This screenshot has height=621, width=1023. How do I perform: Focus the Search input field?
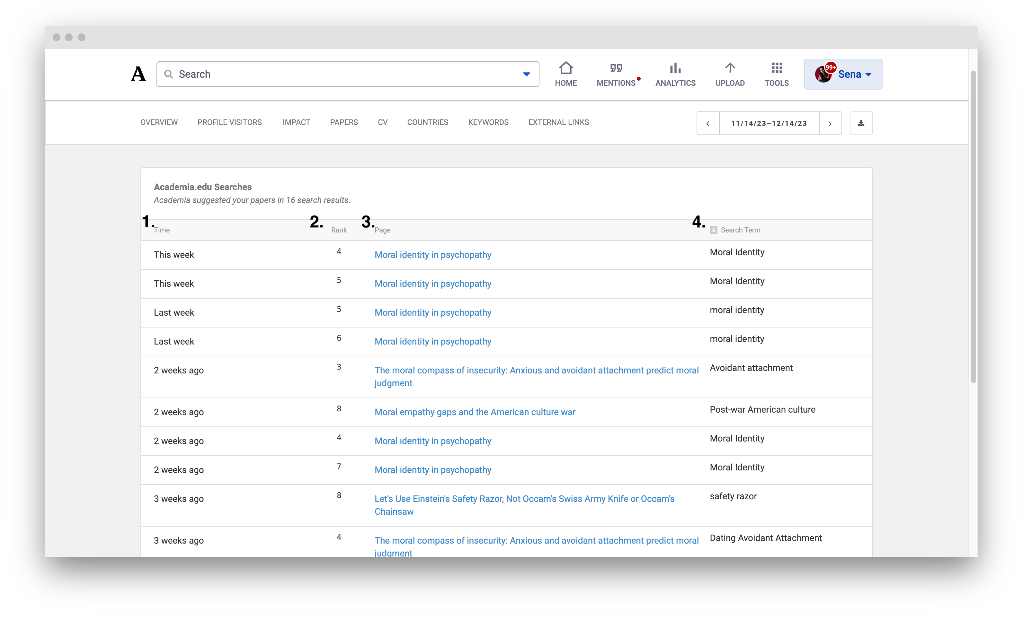(348, 74)
